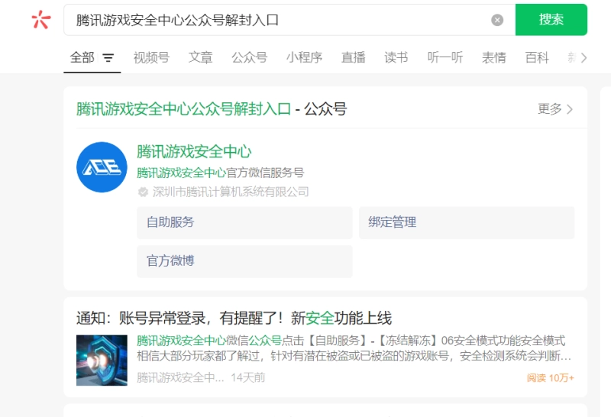This screenshot has height=417, width=611.
Task: Open the 绑定管理 menu button
Action: 467,222
